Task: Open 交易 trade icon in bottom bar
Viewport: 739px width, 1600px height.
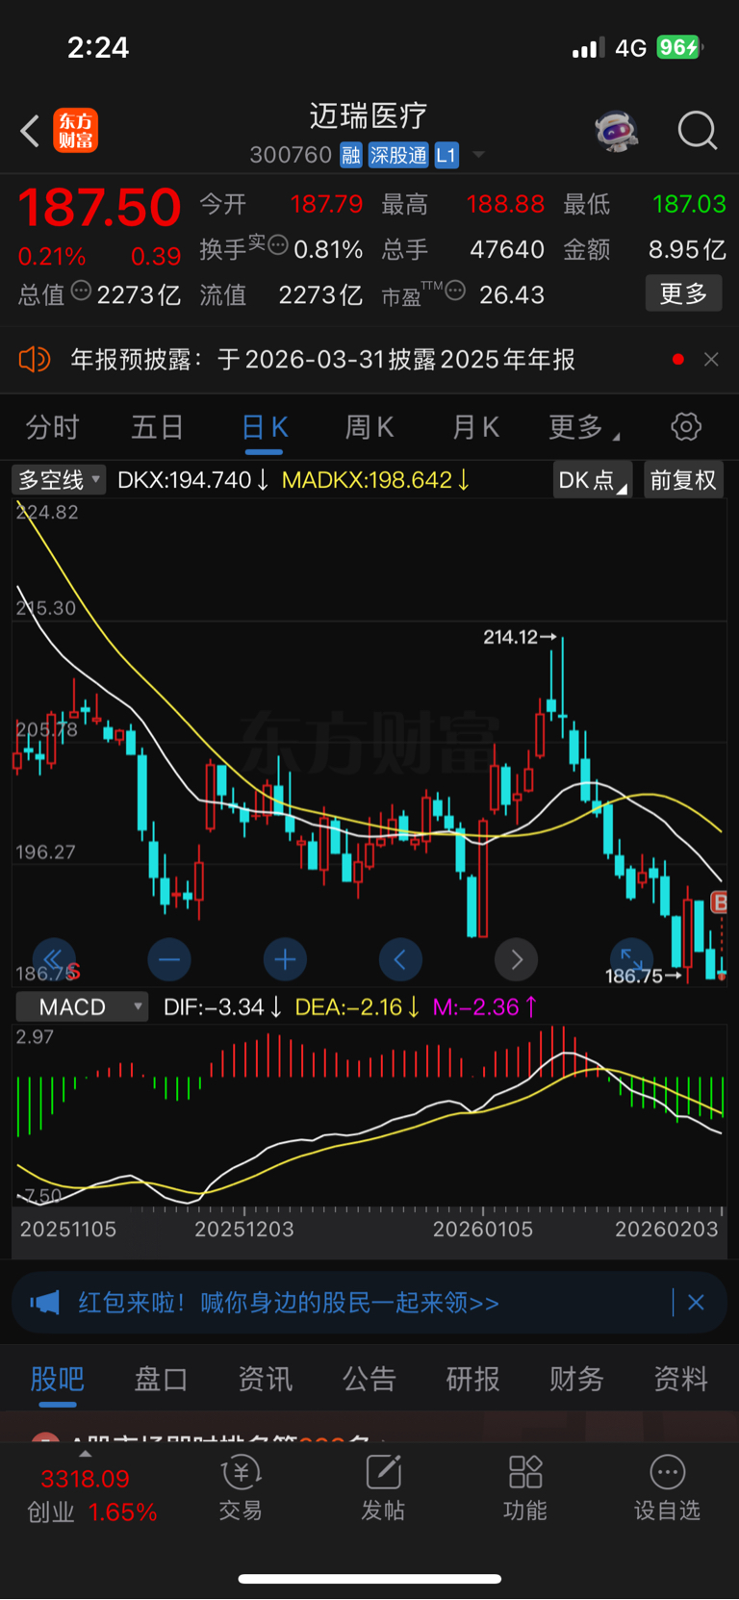Action: (241, 1487)
